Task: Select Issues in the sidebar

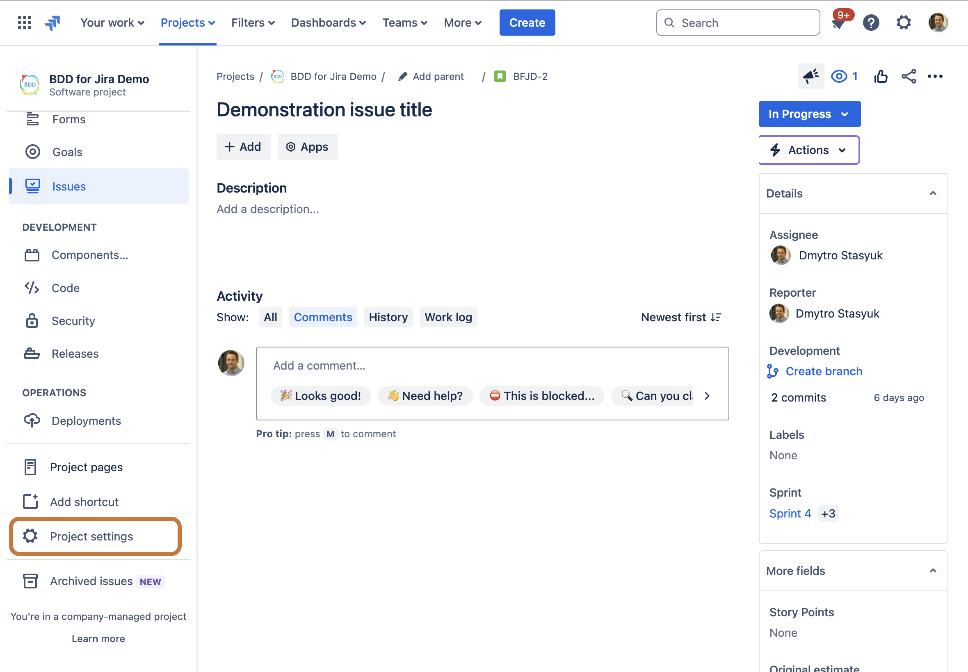Action: point(98,186)
